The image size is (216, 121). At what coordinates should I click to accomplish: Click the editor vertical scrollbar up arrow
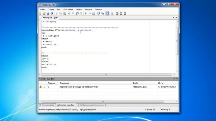[x=177, y=22]
